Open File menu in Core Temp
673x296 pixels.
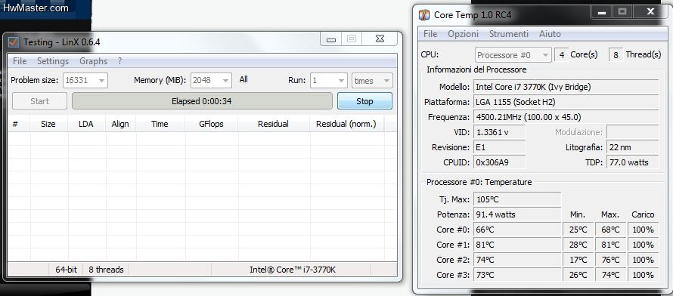pyautogui.click(x=430, y=33)
